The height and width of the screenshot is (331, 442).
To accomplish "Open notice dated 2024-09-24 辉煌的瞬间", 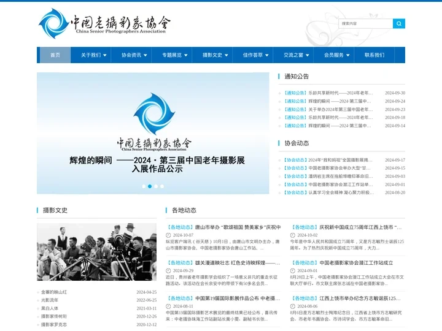I will point(339,101).
